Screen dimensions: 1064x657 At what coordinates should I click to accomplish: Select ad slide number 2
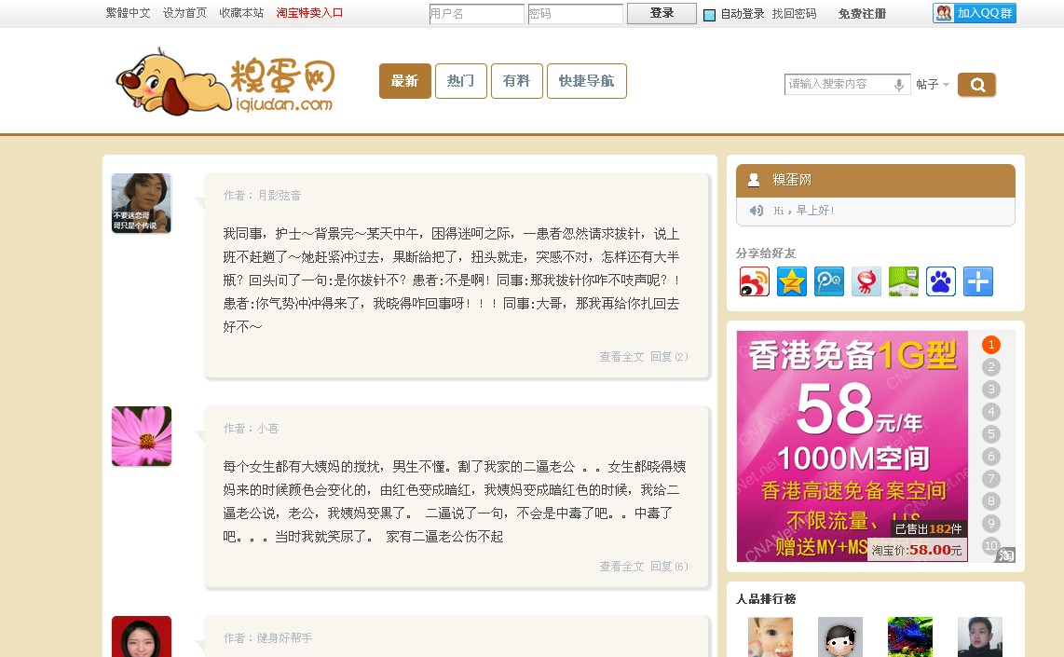[x=990, y=367]
